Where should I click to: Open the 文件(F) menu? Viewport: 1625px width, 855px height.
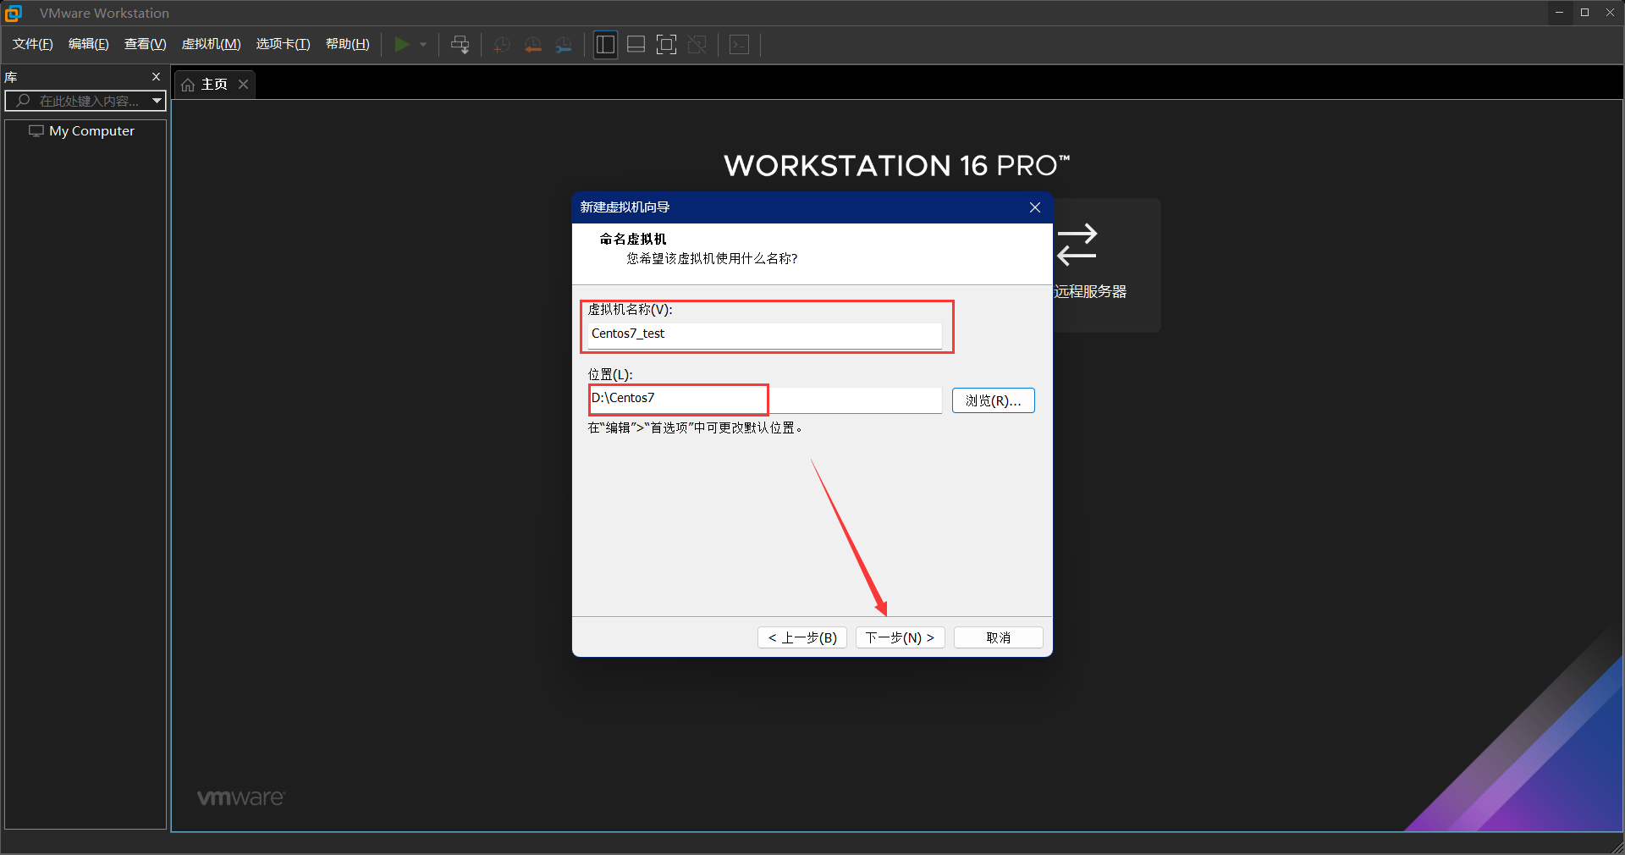click(33, 44)
